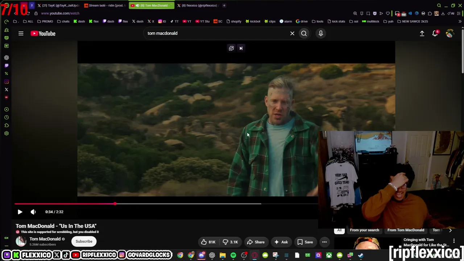
Task: Switch to the SoundCloud Stream ladé tab
Action: tap(105, 5)
